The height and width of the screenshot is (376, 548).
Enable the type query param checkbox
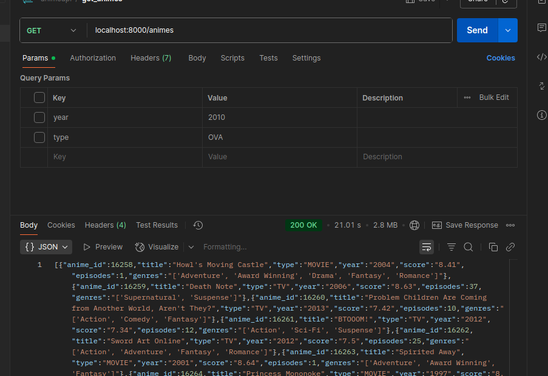point(39,137)
